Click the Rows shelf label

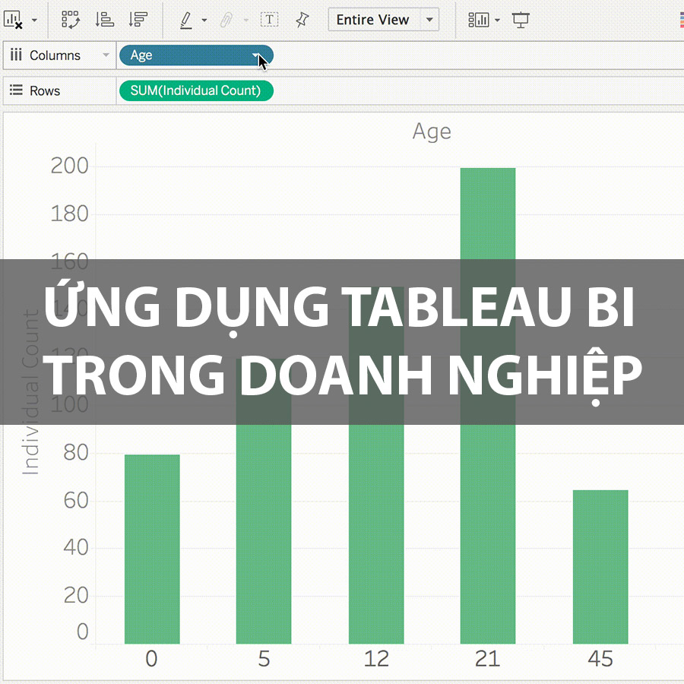click(x=45, y=90)
